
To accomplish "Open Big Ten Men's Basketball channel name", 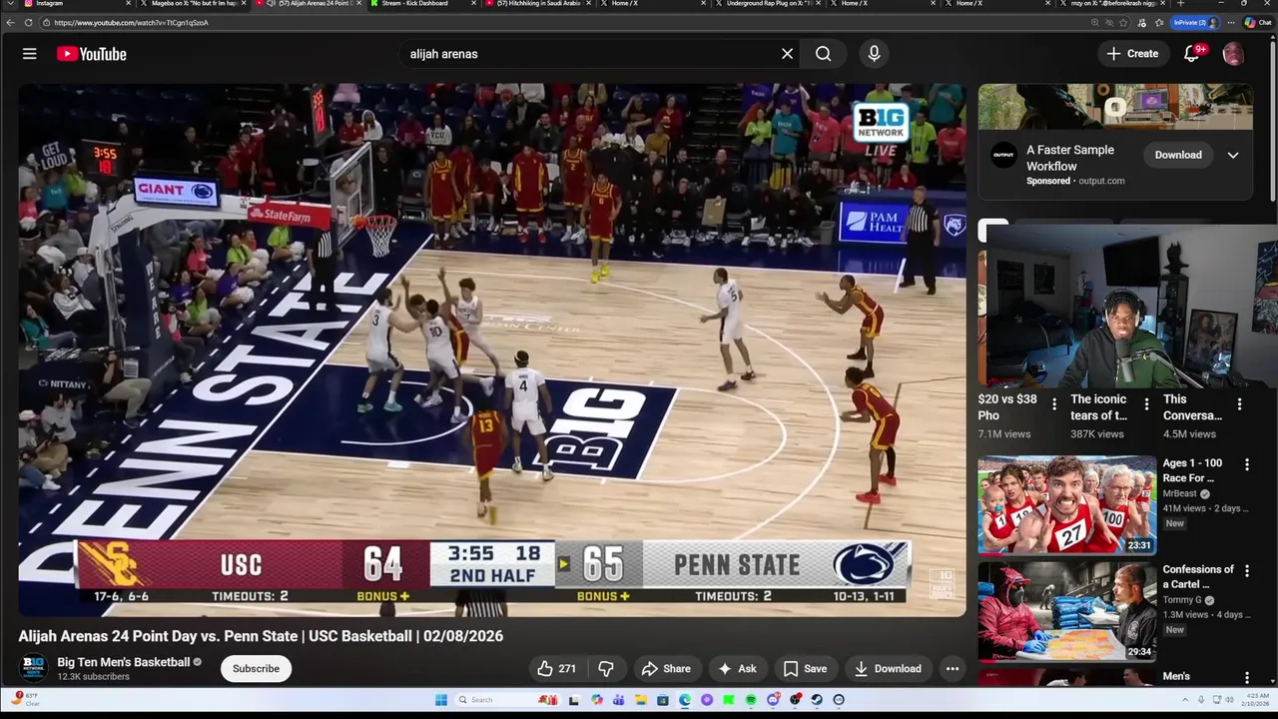I will tap(123, 662).
